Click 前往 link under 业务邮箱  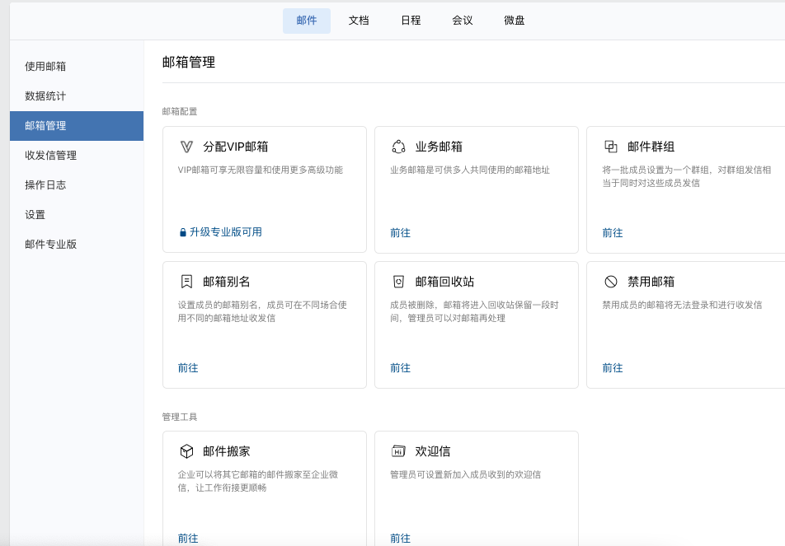coord(400,233)
